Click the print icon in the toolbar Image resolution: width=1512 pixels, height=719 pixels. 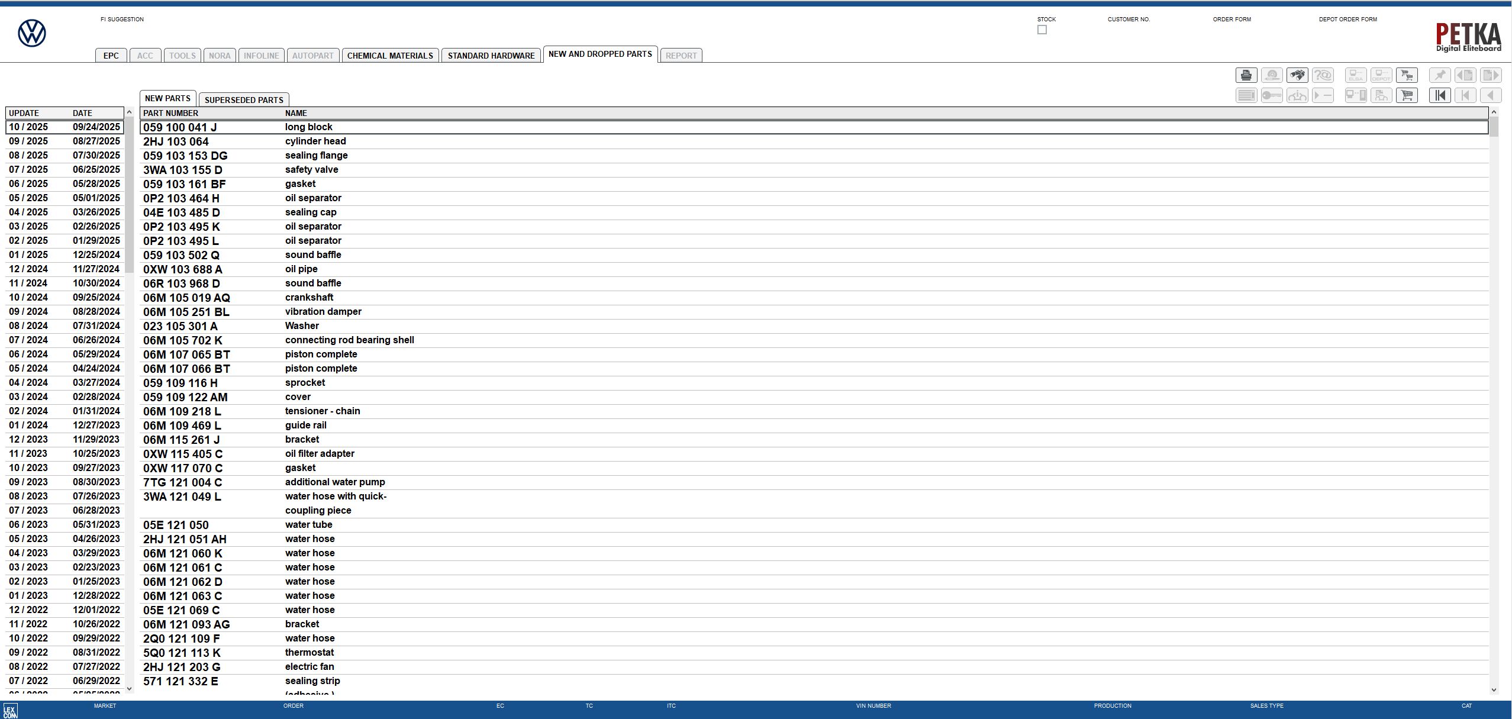[x=1246, y=75]
